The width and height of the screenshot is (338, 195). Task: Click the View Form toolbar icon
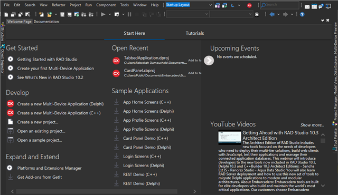(x=13, y=14)
